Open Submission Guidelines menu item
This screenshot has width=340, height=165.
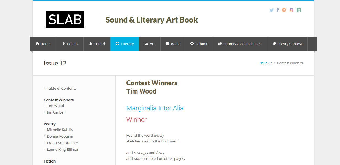pyautogui.click(x=240, y=44)
